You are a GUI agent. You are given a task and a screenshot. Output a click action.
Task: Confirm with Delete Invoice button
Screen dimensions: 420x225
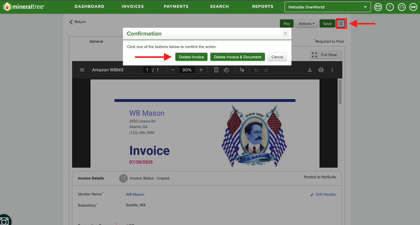coord(191,57)
